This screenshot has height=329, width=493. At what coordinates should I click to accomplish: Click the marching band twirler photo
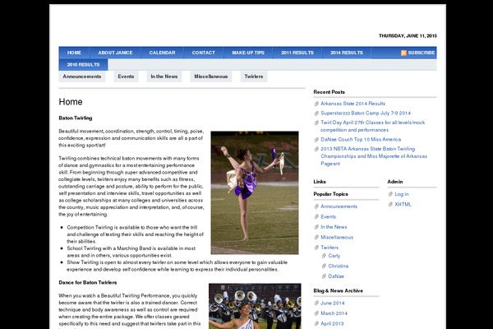(x=255, y=306)
